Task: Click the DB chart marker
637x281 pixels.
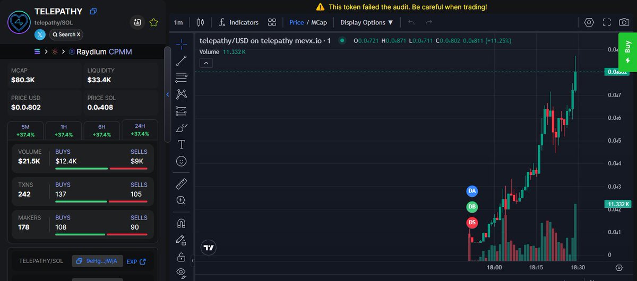Action: (472, 207)
